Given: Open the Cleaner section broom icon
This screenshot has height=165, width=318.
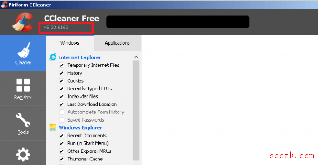Looking at the screenshot, I should (x=24, y=50).
